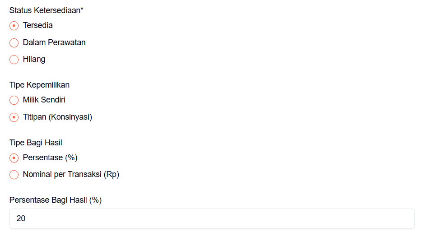The height and width of the screenshot is (237, 423).
Task: Mark status as Hilang radio button
Action: [14, 60]
